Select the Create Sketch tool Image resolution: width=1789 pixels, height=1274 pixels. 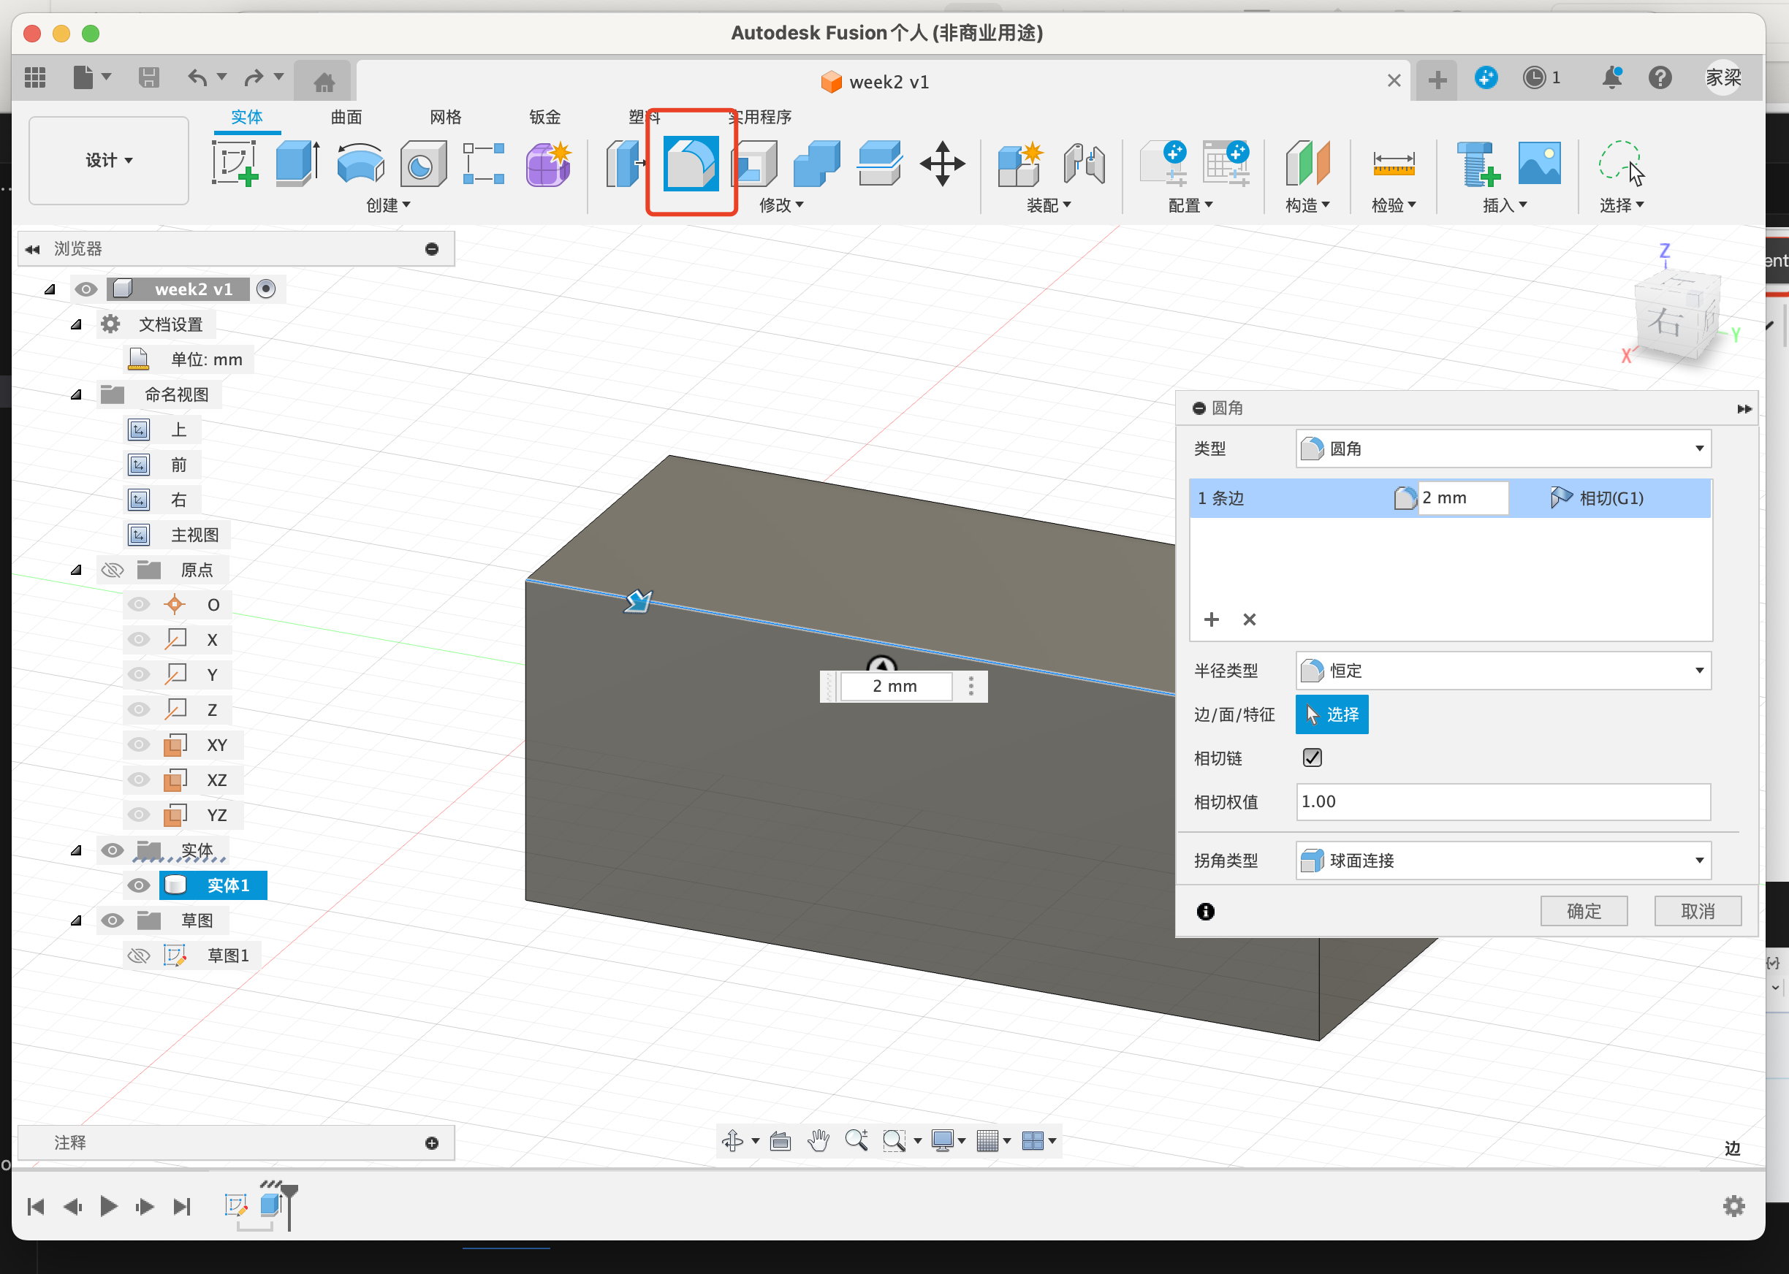235,163
